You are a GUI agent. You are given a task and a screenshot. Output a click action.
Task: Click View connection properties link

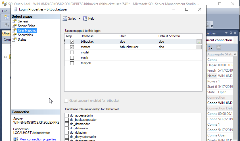point(38,139)
